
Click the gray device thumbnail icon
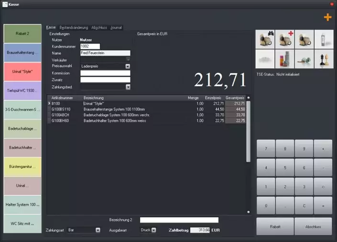tap(324, 39)
